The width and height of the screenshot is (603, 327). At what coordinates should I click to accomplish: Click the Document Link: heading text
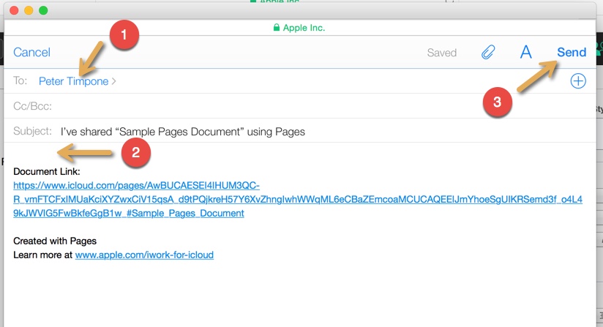point(47,171)
